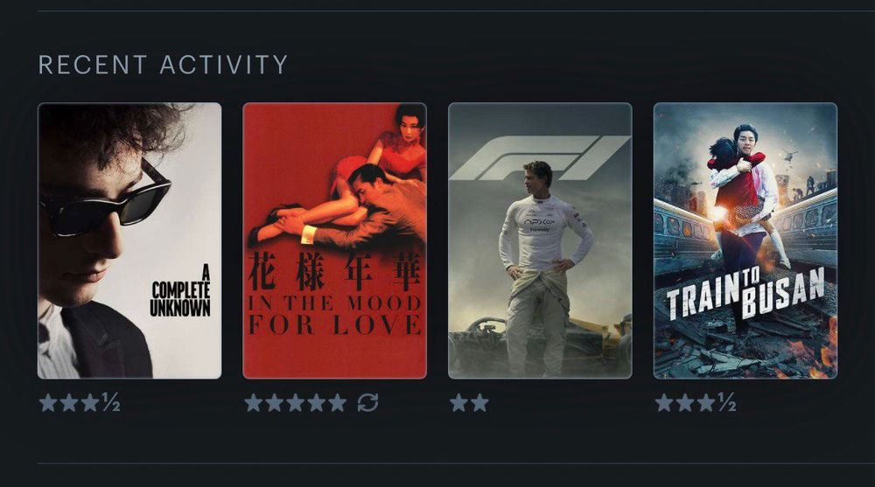The width and height of the screenshot is (875, 487).
Task: Click the rewatch icon beside the five-star rating
Action: tap(367, 402)
